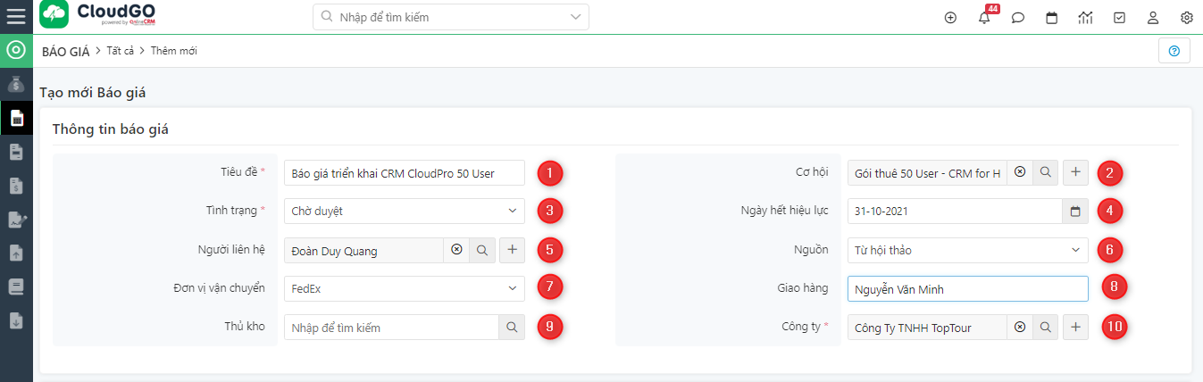Open the user profile icon

[1153, 17]
